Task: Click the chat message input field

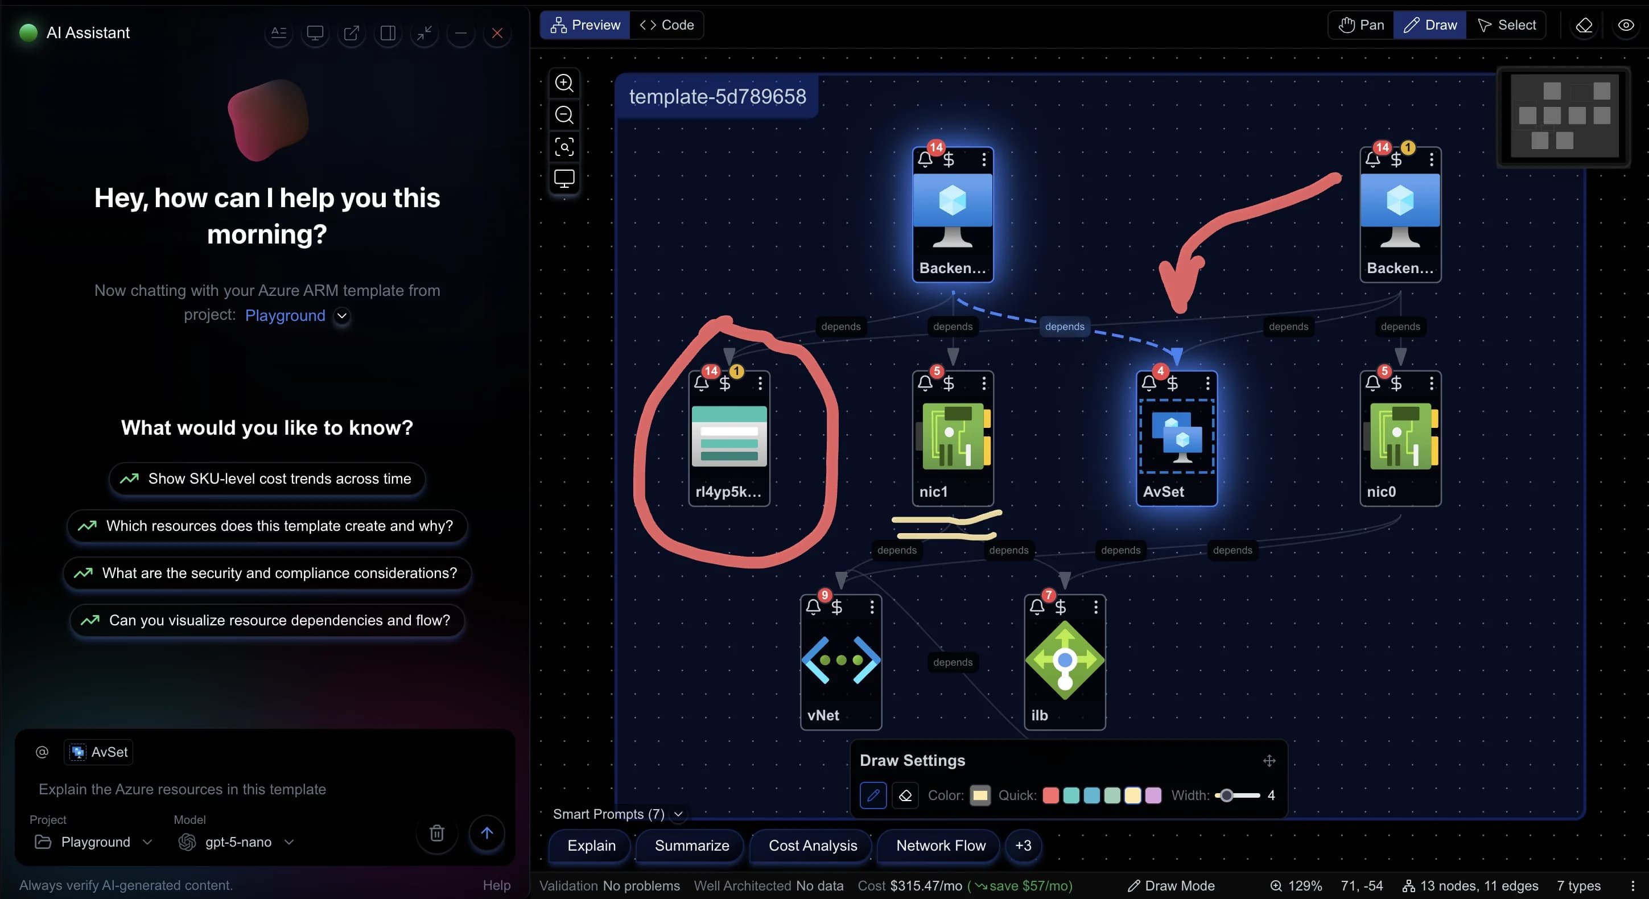Action: [265, 789]
